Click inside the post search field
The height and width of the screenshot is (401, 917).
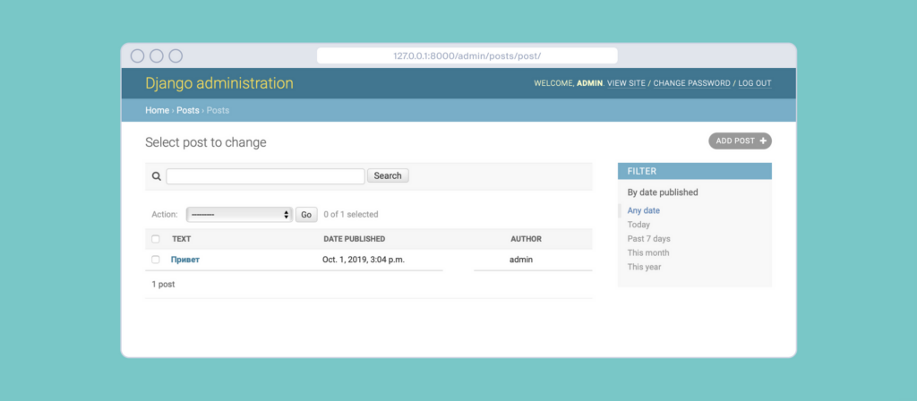pos(265,176)
